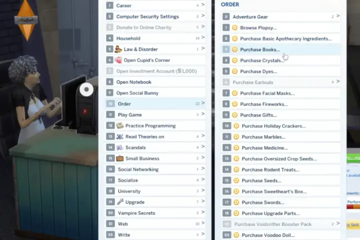Screen dimensions: 360x240
Task: Click the number 4 badge beside Household
Action: point(109,38)
